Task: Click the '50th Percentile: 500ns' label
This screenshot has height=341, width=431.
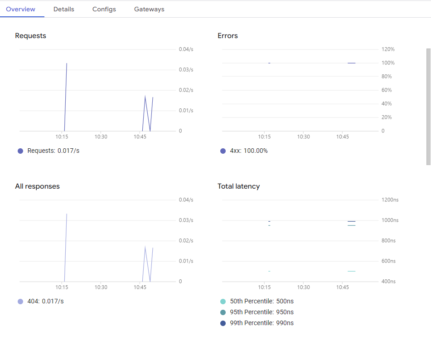Action: click(262, 302)
